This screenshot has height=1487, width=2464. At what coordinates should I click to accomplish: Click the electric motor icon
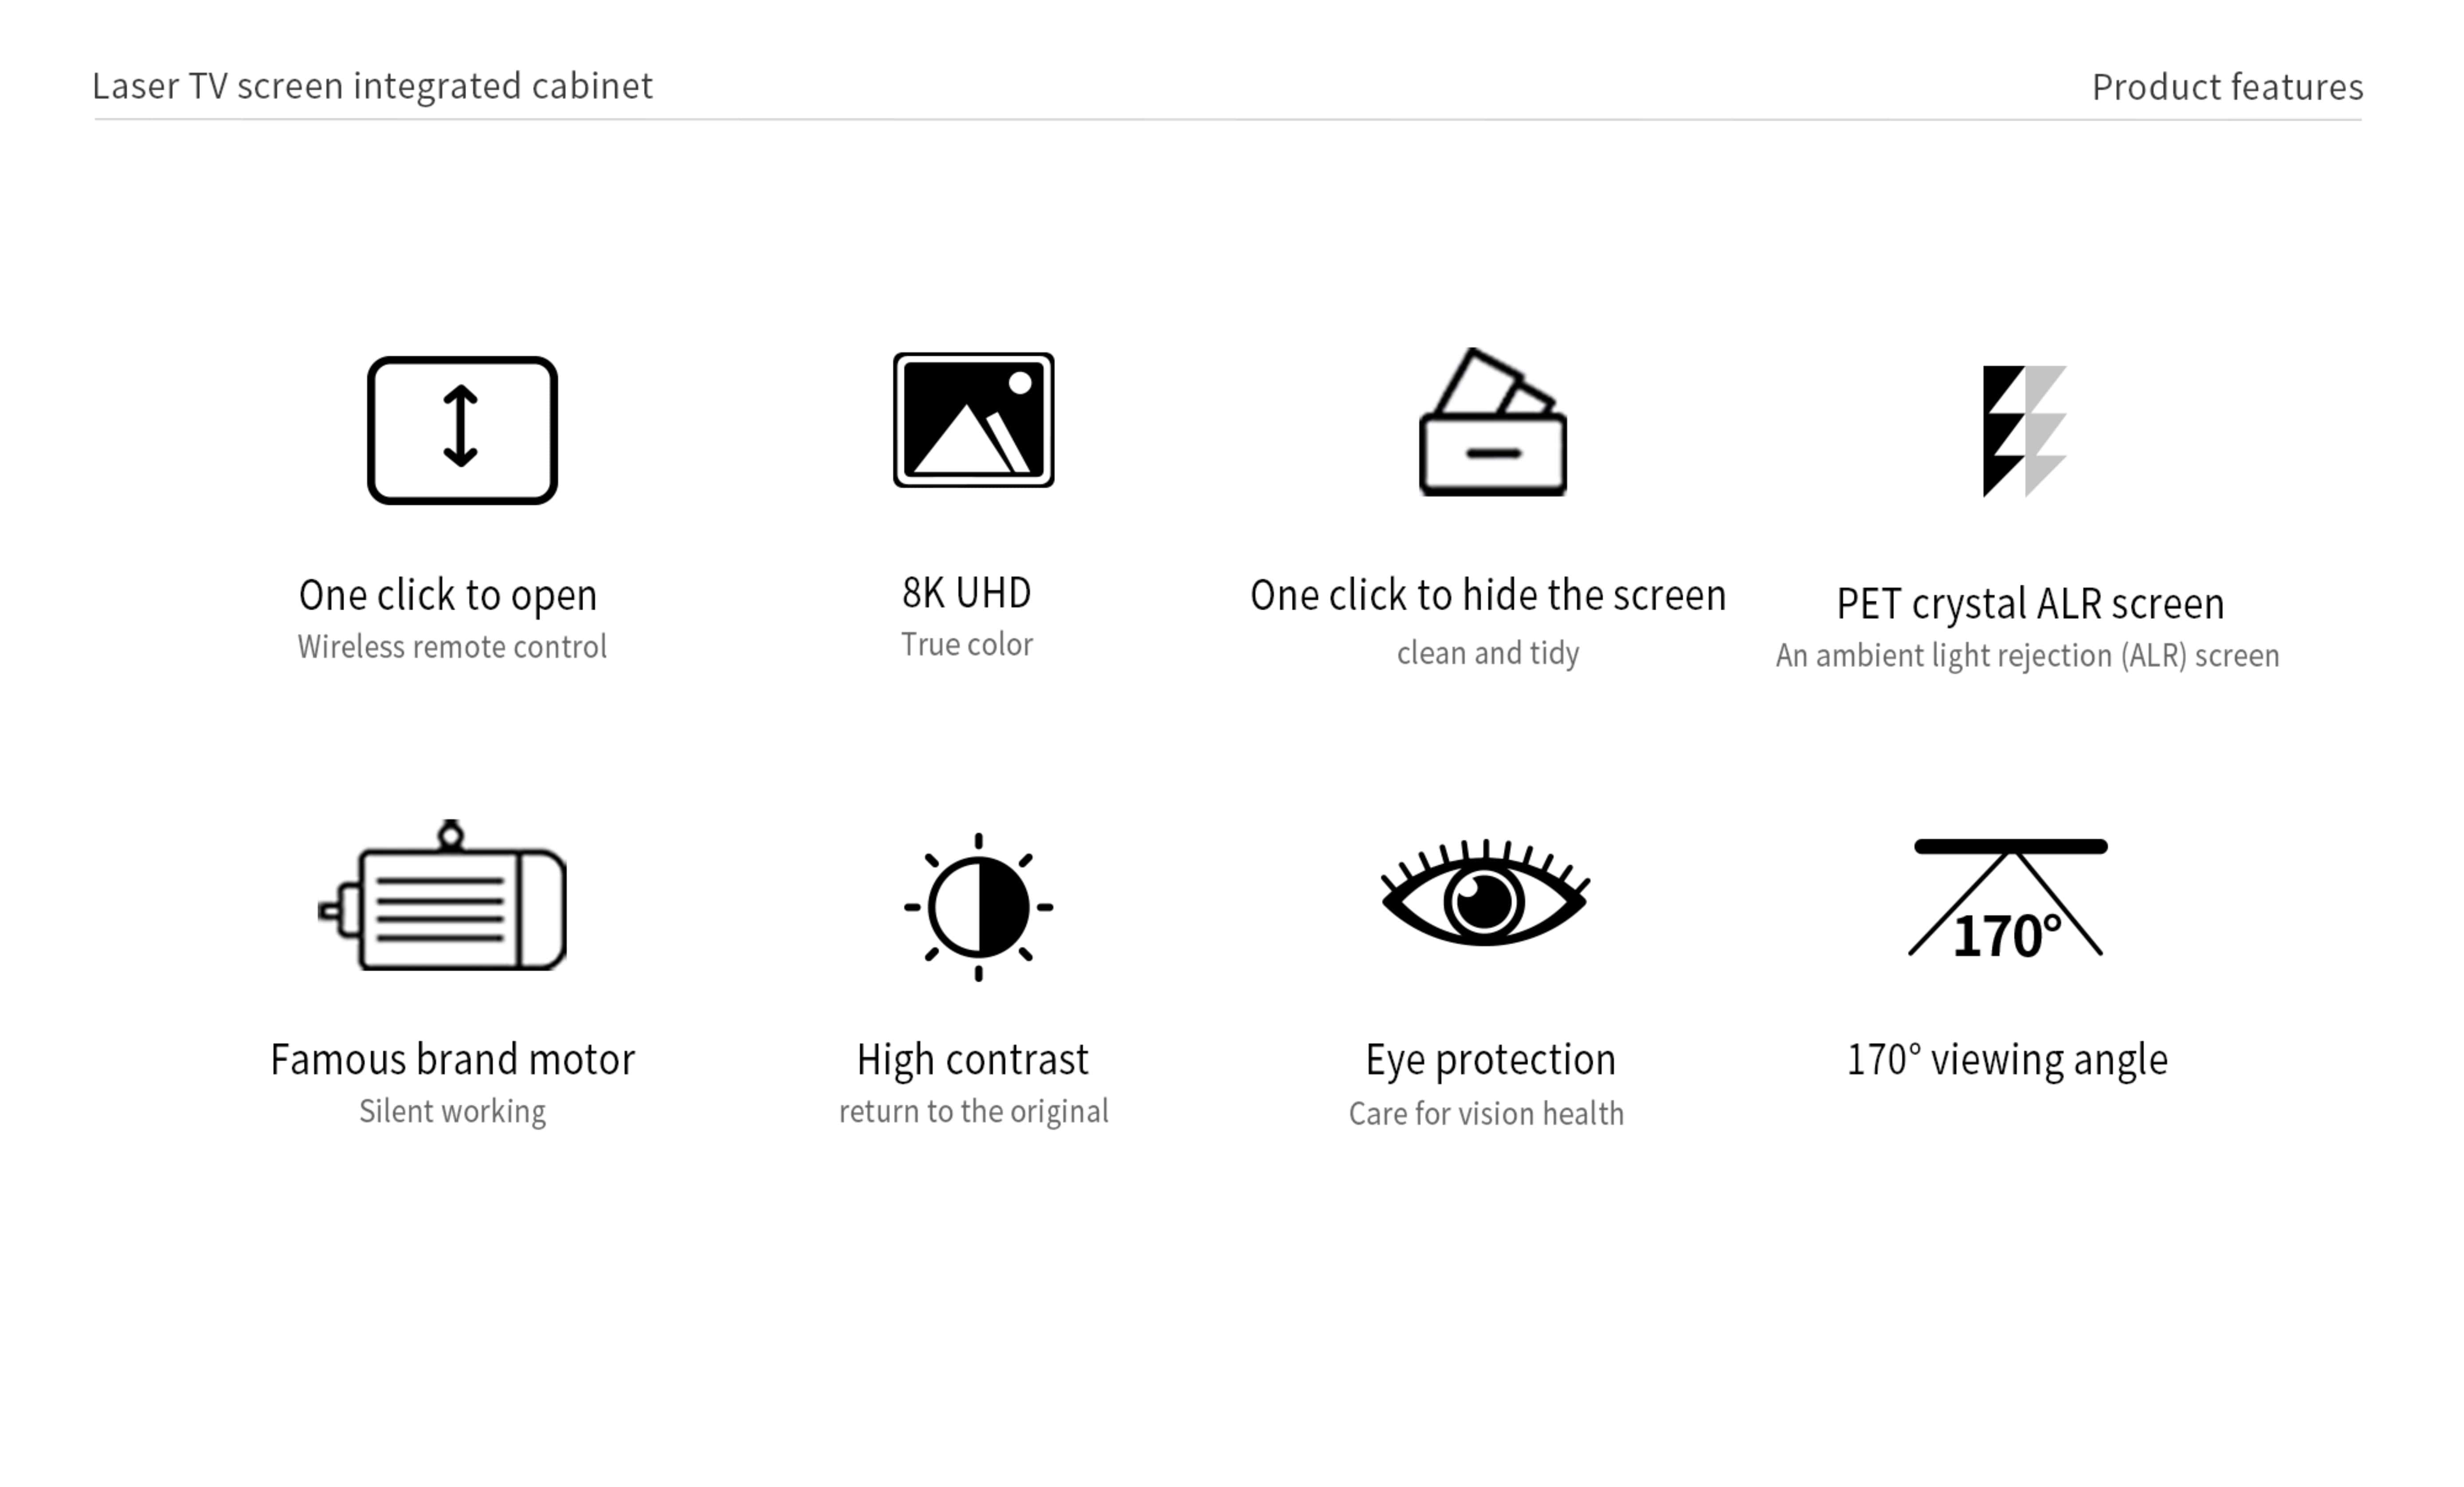coord(443,897)
